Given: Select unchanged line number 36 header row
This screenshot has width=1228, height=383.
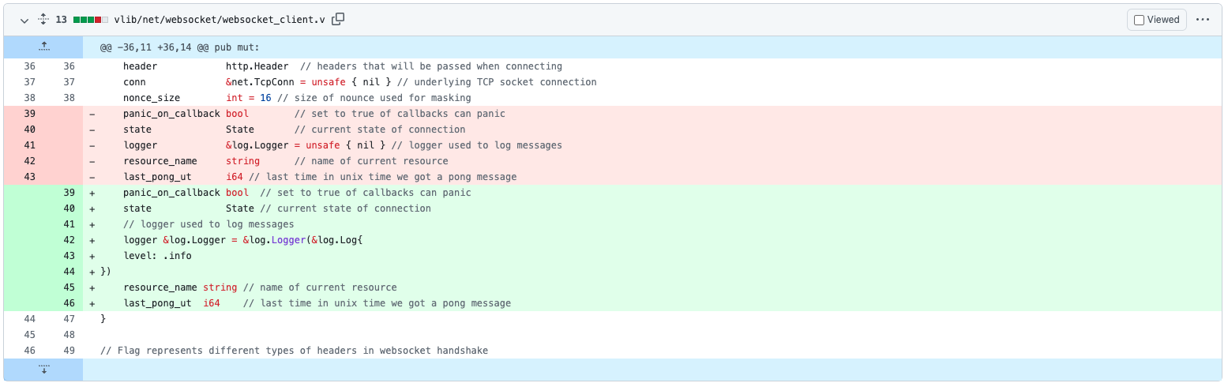Looking at the screenshot, I should coord(29,66).
